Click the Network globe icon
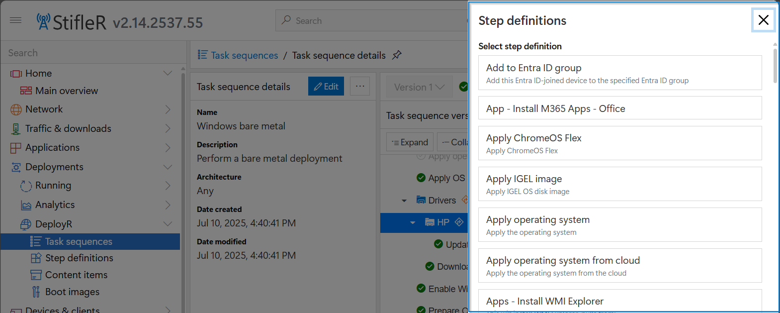The width and height of the screenshot is (780, 313). (16, 109)
